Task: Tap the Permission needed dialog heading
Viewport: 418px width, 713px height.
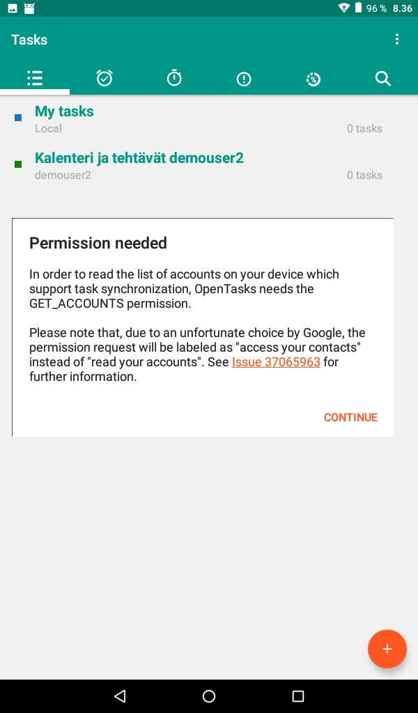Action: click(x=98, y=243)
